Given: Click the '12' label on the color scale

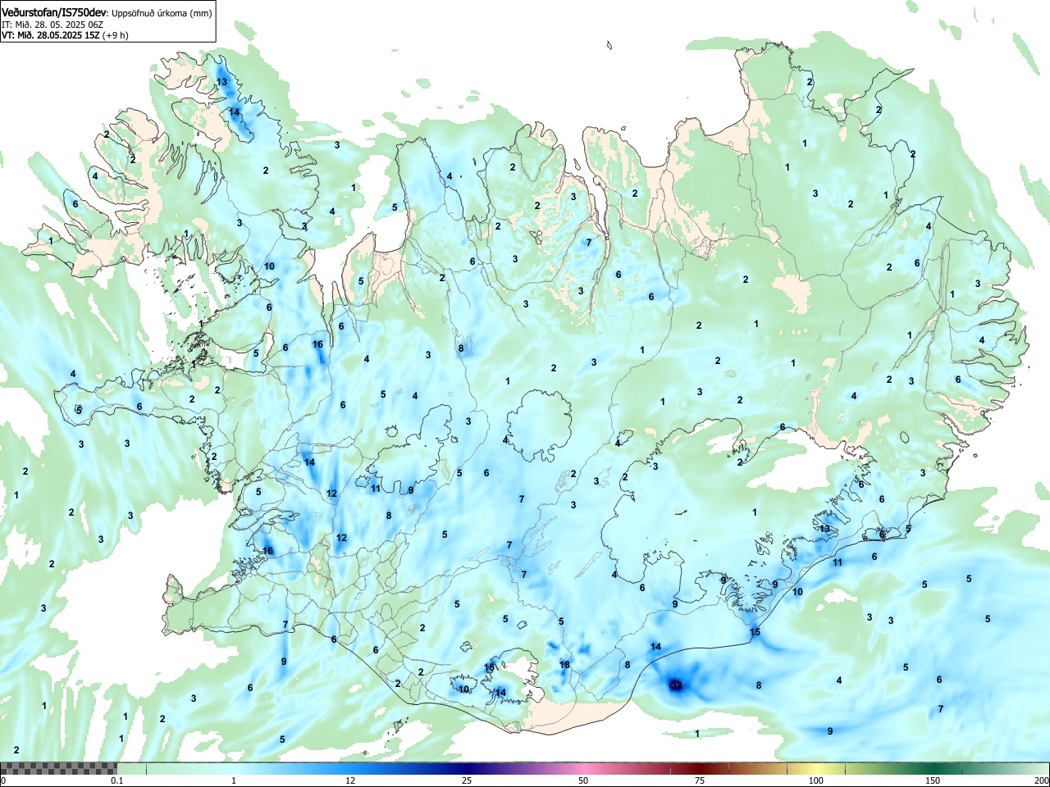Looking at the screenshot, I should point(350,780).
